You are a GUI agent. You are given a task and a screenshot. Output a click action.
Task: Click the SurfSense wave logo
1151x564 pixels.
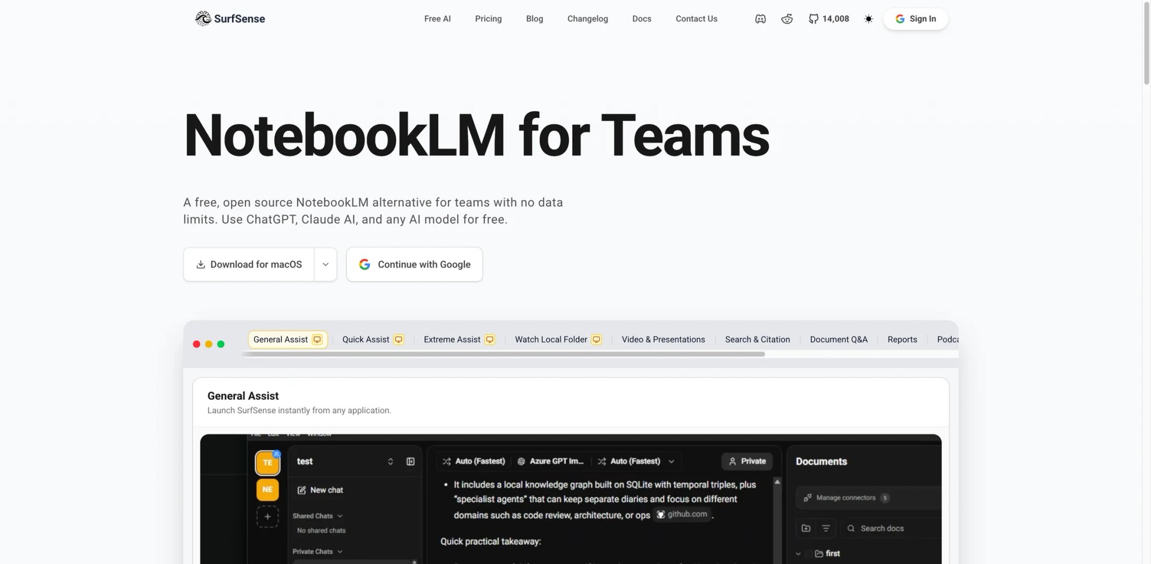(202, 19)
